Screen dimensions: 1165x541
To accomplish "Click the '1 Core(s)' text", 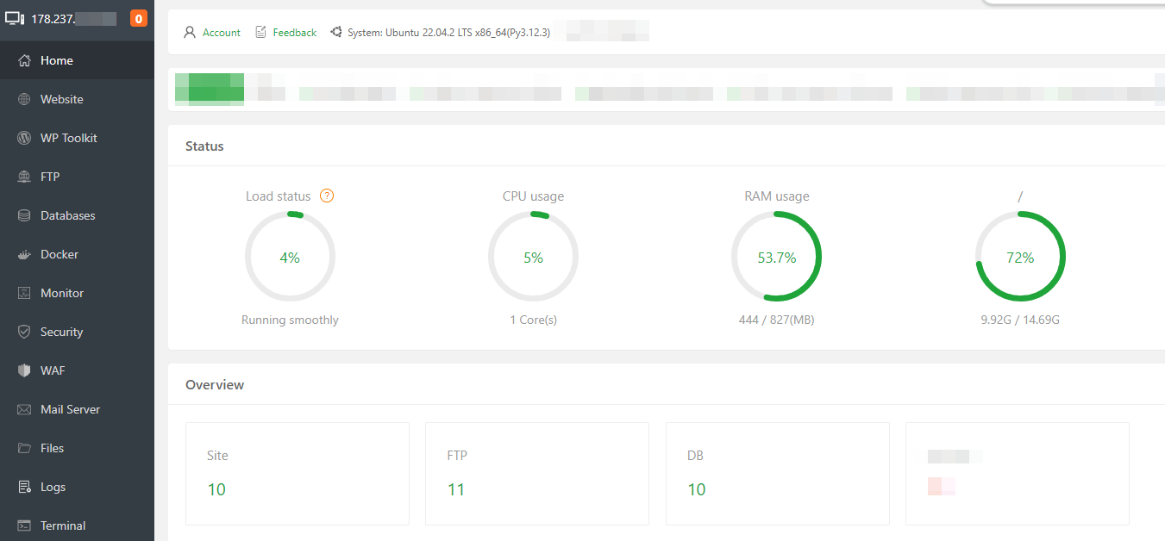I will pyautogui.click(x=533, y=320).
